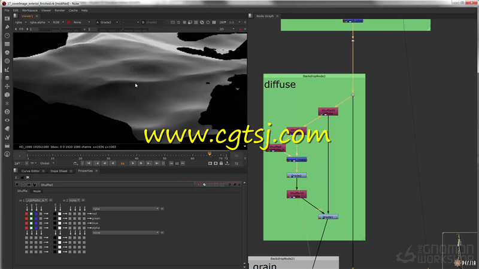The image size is (479, 269).
Task: Open the rgba channel set dropdown in viewer
Action: (21, 22)
